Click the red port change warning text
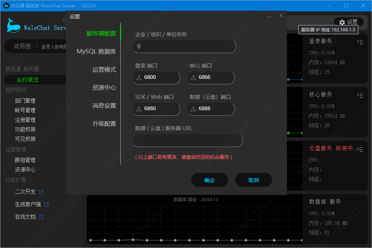 pos(184,157)
